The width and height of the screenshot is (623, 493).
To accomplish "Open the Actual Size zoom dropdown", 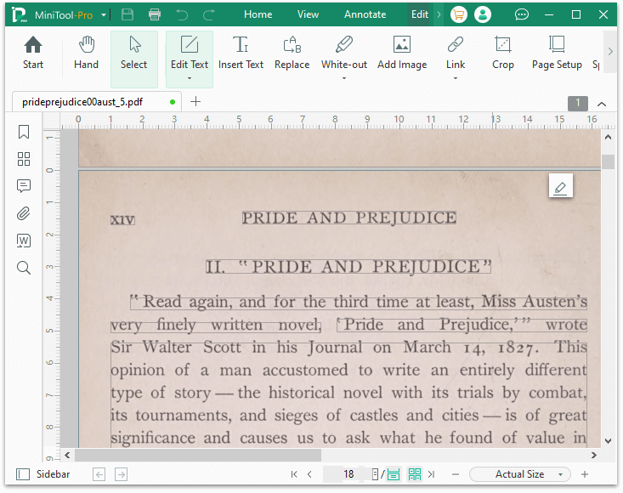I will point(519,474).
